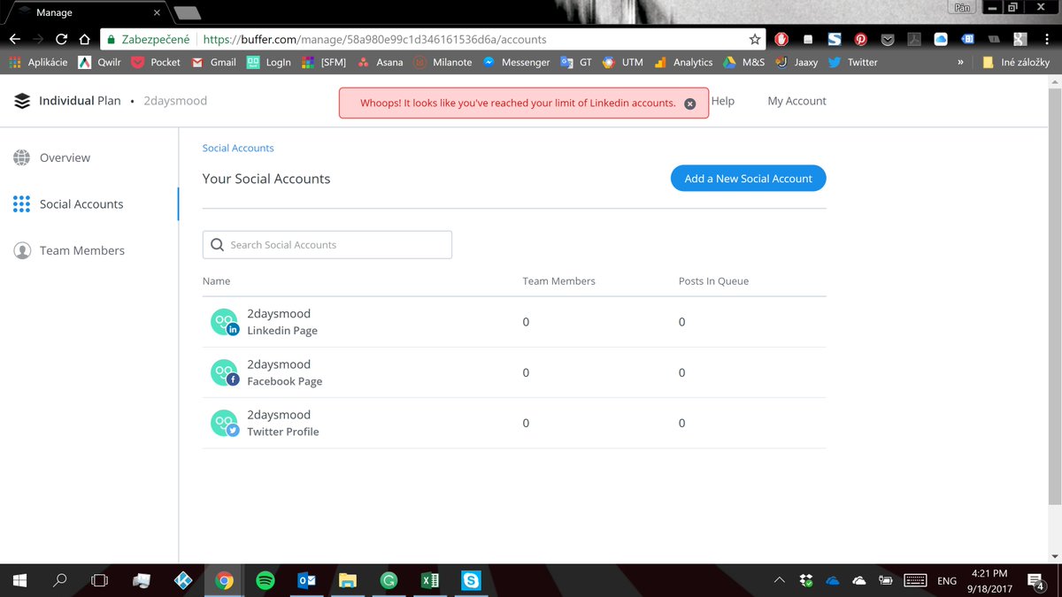Reload the page
This screenshot has height=597, width=1062.
tap(61, 39)
